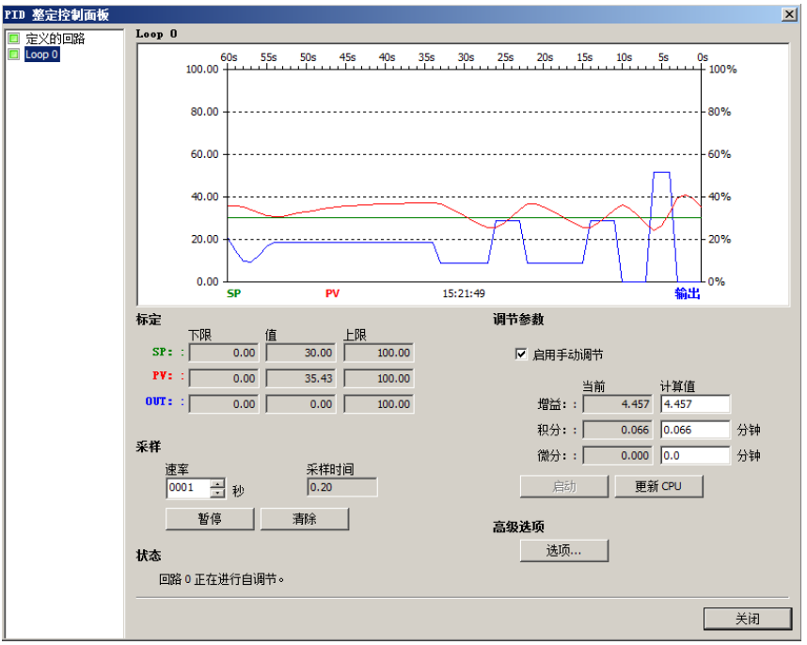Select Loop 0 in the loop tree
The height and width of the screenshot is (645, 807).
tap(41, 55)
